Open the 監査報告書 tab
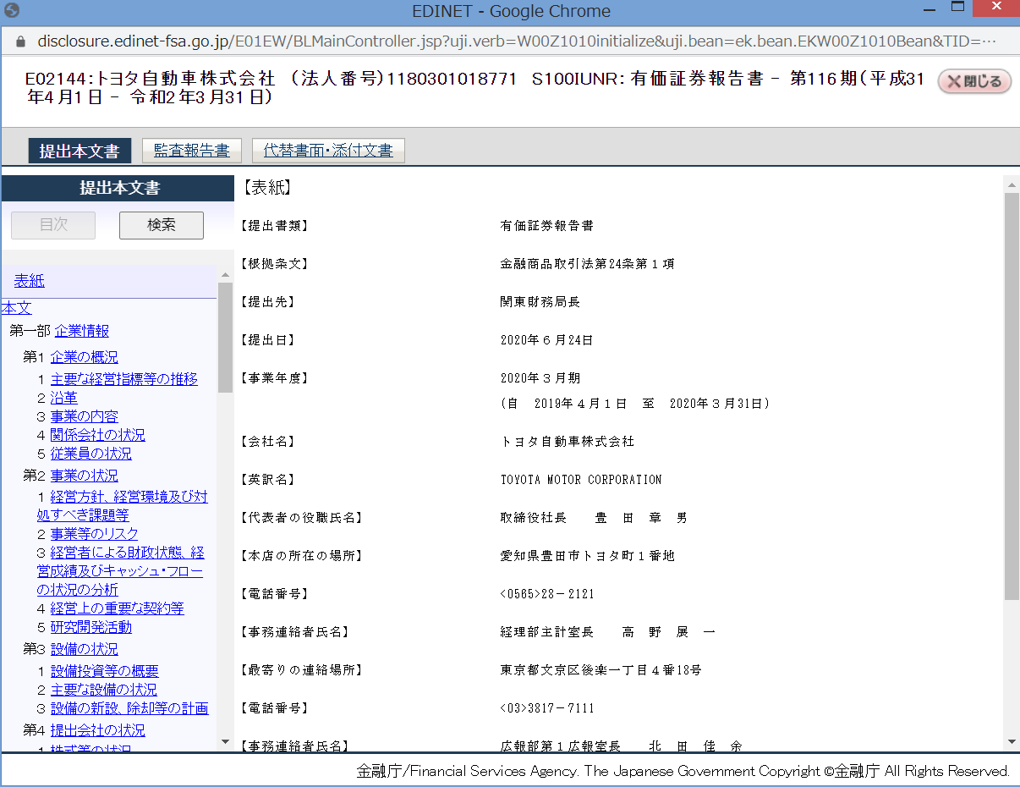The width and height of the screenshot is (1020, 787). coord(191,151)
